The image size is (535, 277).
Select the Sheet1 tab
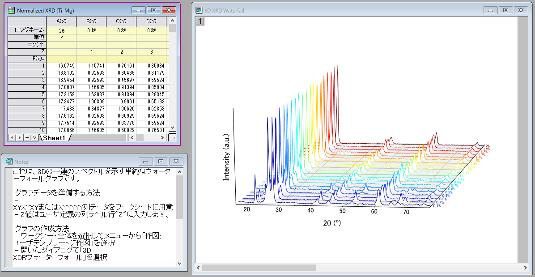[x=54, y=138]
